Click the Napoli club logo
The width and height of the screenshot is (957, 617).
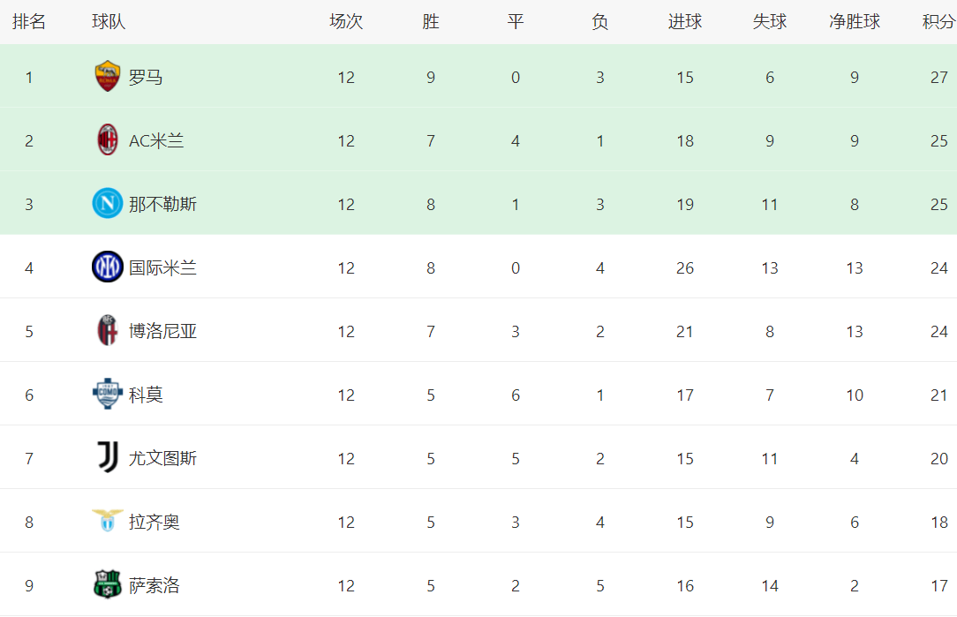pos(107,204)
